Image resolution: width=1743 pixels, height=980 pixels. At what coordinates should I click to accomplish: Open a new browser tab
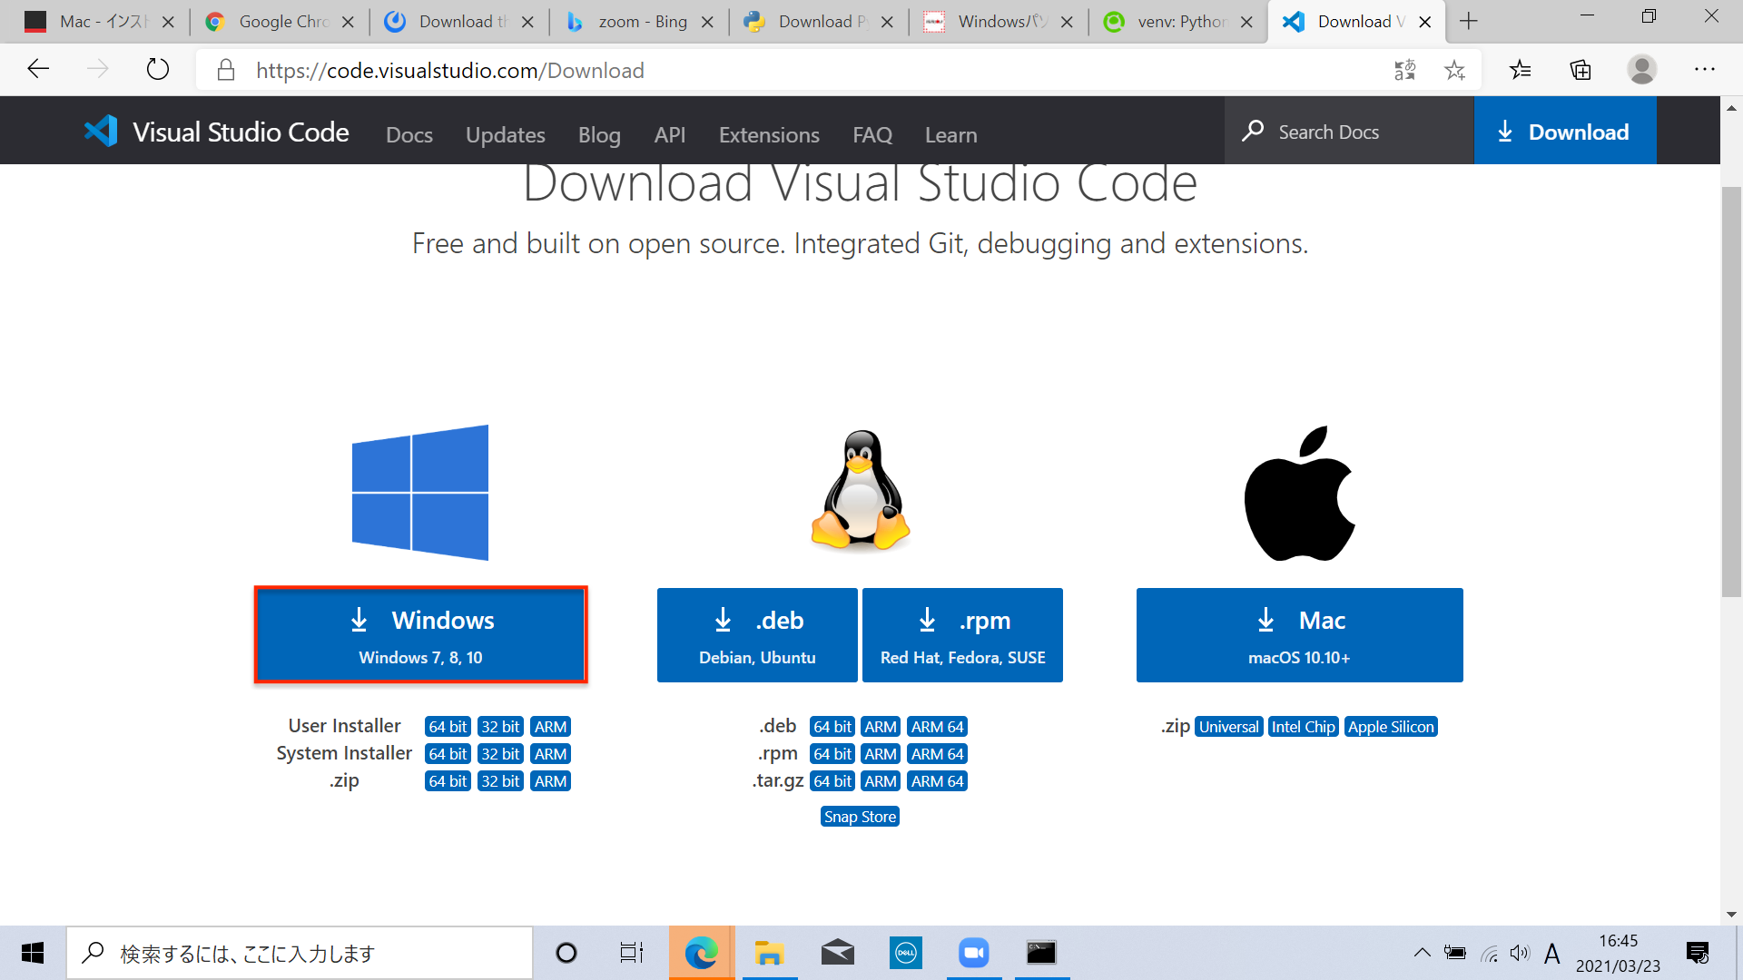coord(1469,21)
